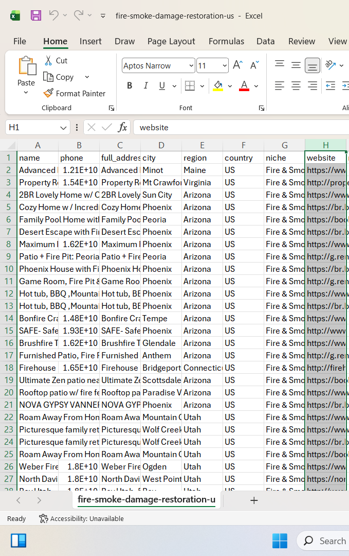Select row 14 header
The image size is (349, 556).
[x=9, y=318]
